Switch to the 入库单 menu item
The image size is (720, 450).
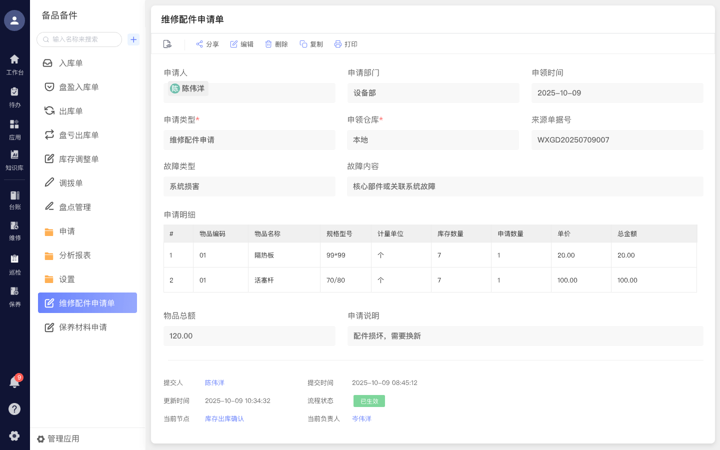[x=70, y=63]
